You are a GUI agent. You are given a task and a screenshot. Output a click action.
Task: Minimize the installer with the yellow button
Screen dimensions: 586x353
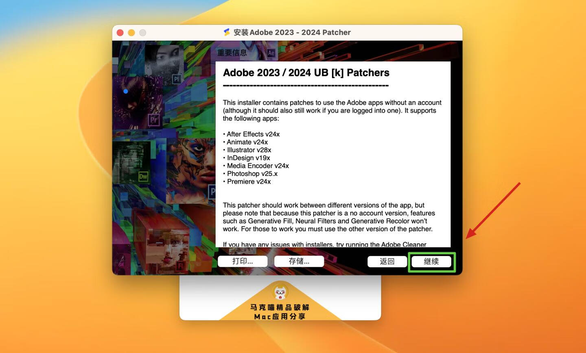pos(131,32)
